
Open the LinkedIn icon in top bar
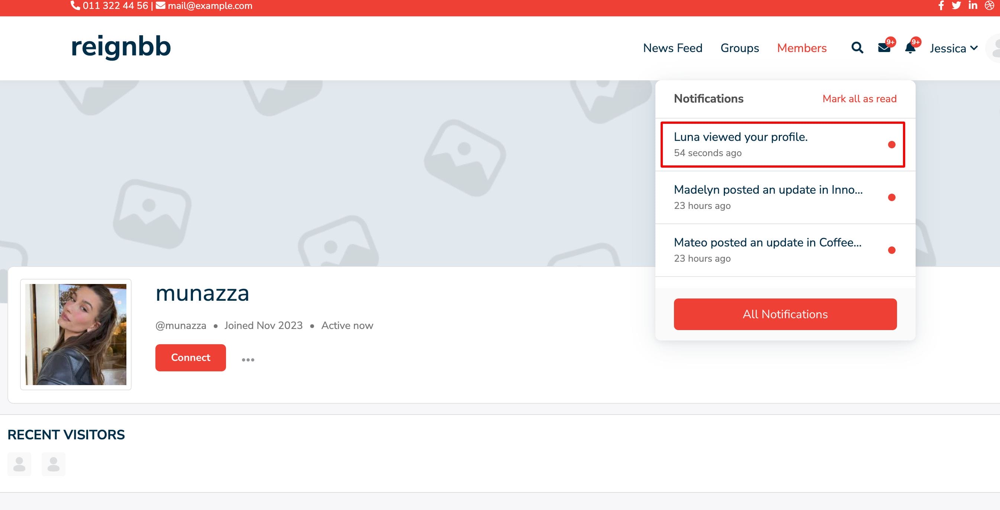click(972, 6)
